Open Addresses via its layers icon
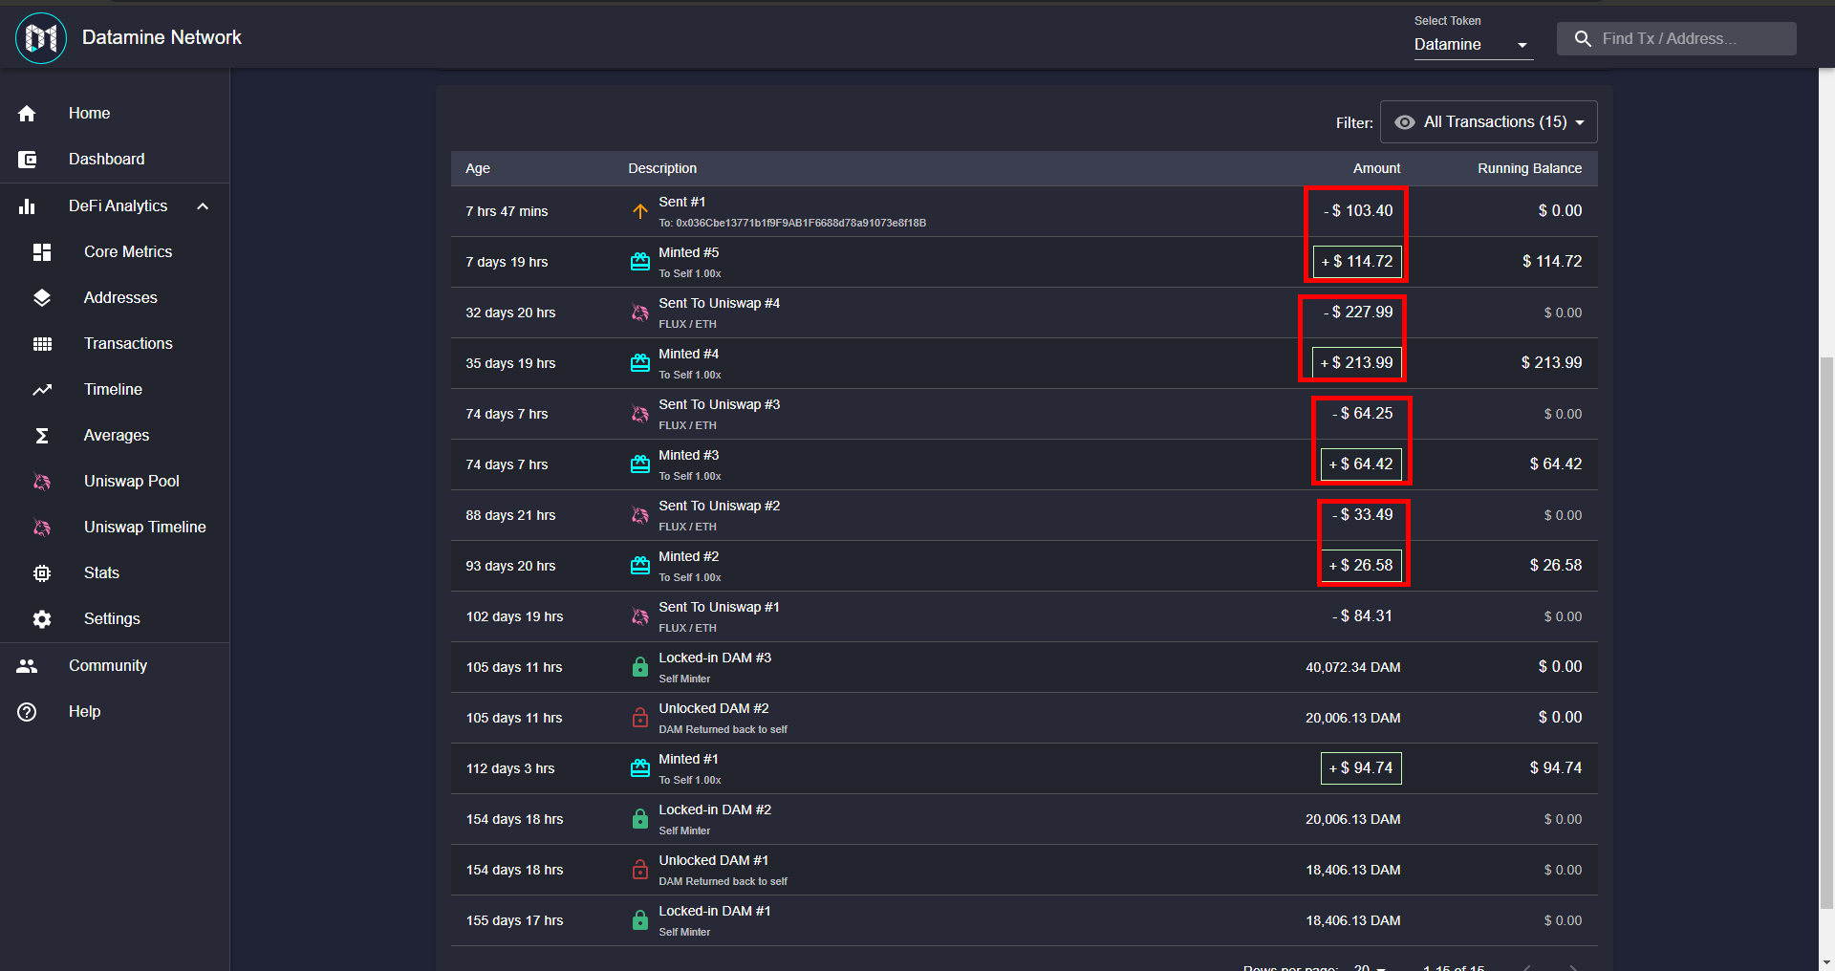This screenshot has width=1835, height=971. pyautogui.click(x=42, y=298)
